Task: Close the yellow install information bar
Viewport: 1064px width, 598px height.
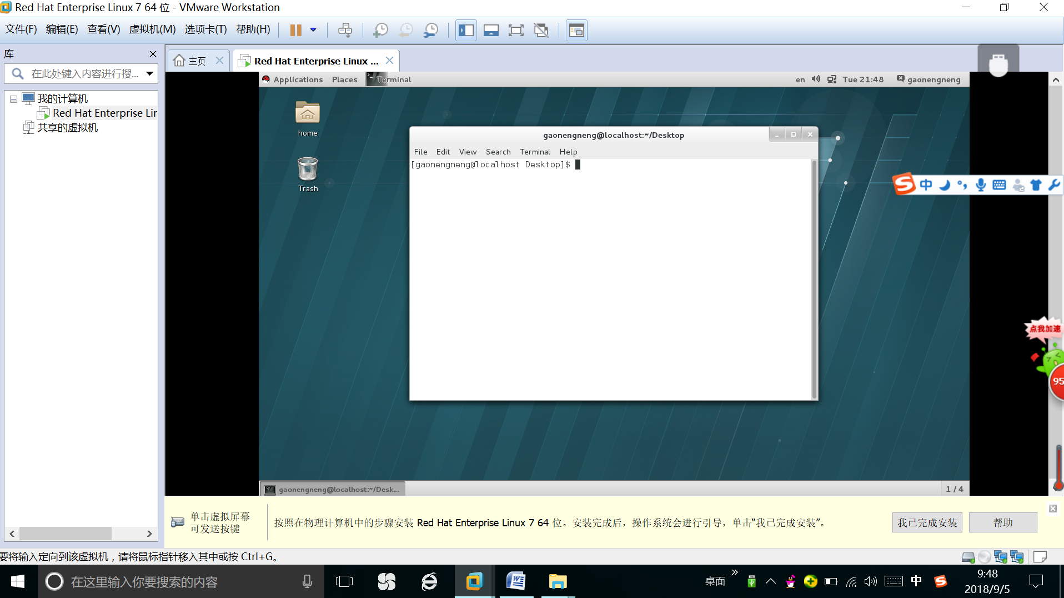Action: coord(1052,509)
